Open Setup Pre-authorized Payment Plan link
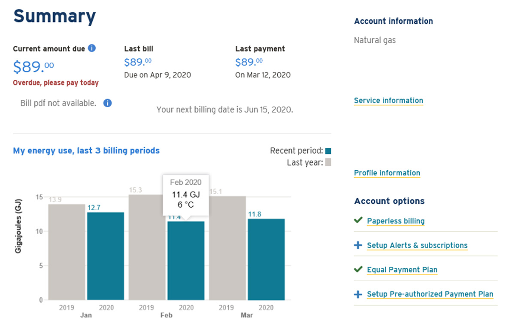The image size is (515, 328). 430,295
